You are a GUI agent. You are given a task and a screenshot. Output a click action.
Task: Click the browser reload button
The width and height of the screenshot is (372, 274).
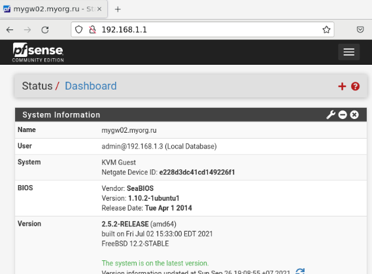[45, 29]
